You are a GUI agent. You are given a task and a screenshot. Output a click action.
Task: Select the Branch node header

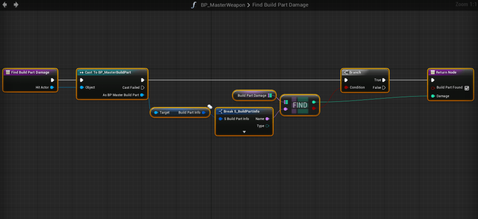364,72
